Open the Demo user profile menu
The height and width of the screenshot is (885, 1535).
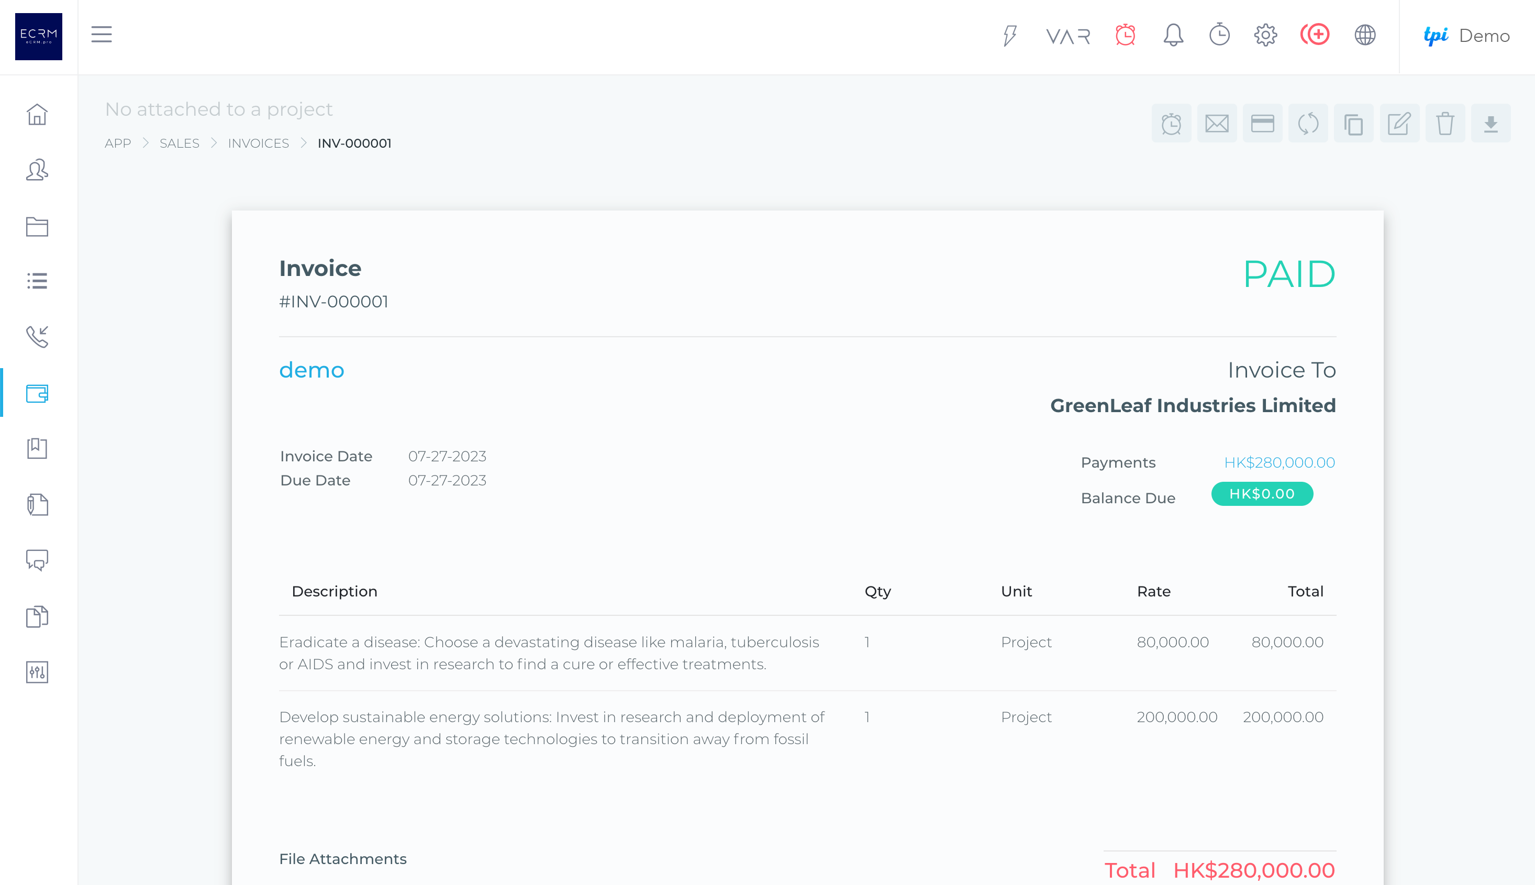(1466, 36)
